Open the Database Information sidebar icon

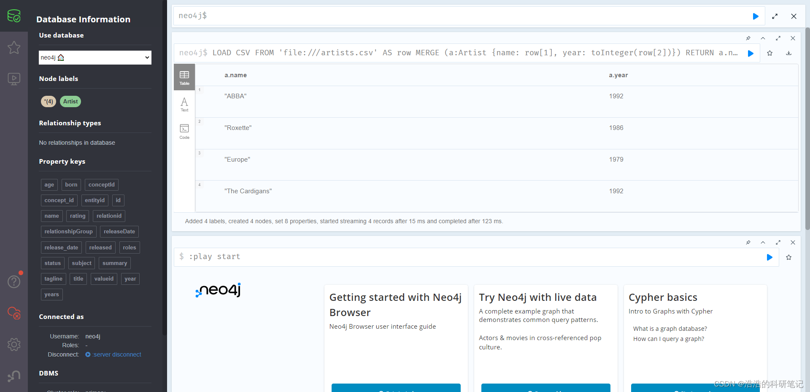point(14,16)
